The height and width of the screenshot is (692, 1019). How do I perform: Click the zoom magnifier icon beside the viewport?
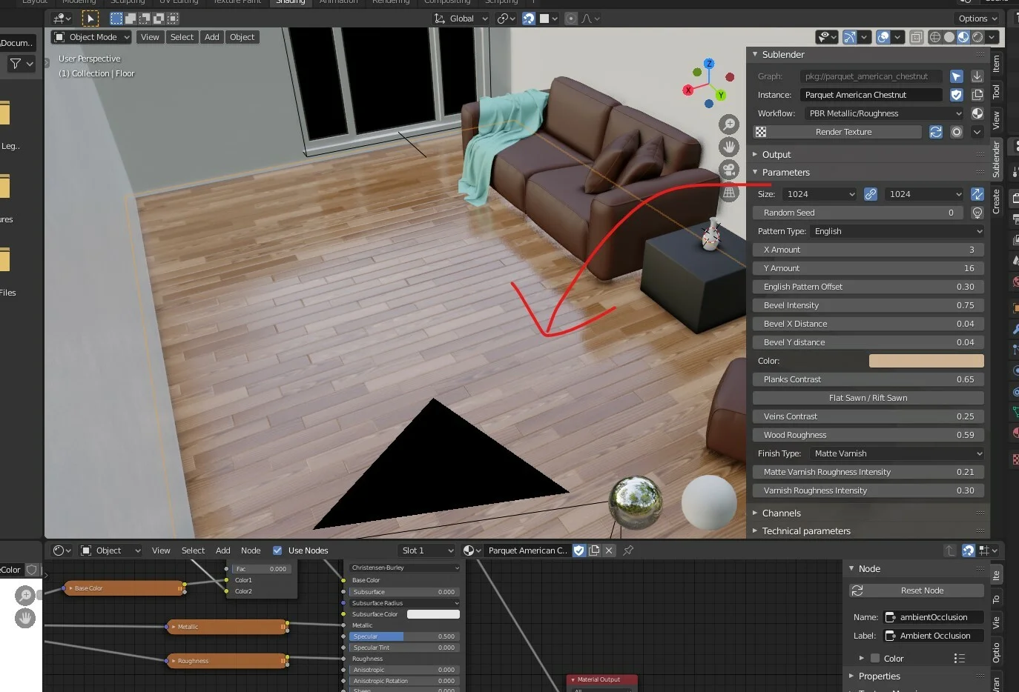point(729,124)
